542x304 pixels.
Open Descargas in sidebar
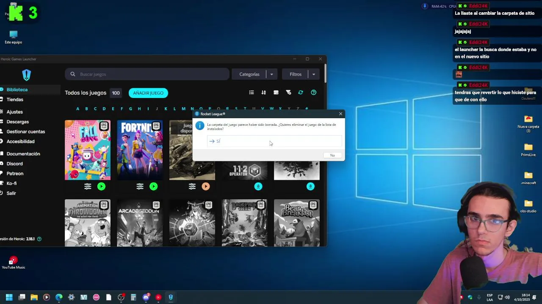[17, 122]
